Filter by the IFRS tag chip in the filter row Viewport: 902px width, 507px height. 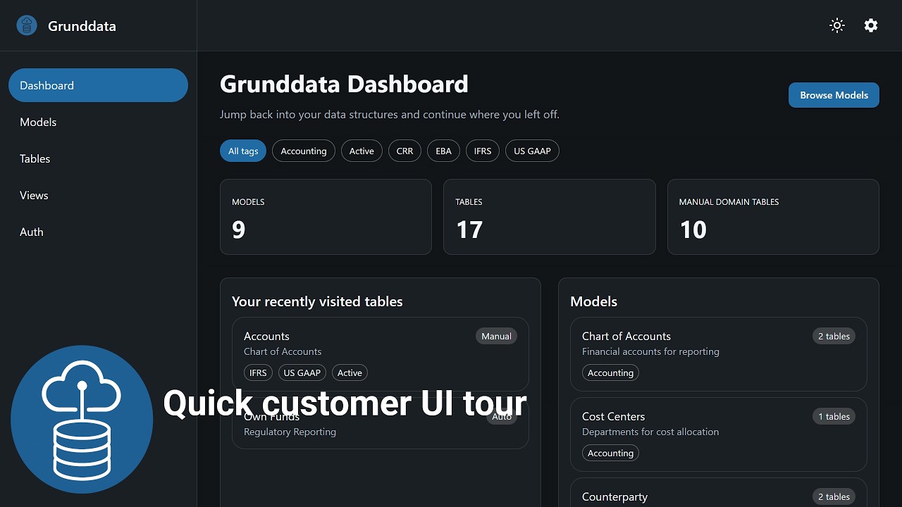tap(483, 151)
